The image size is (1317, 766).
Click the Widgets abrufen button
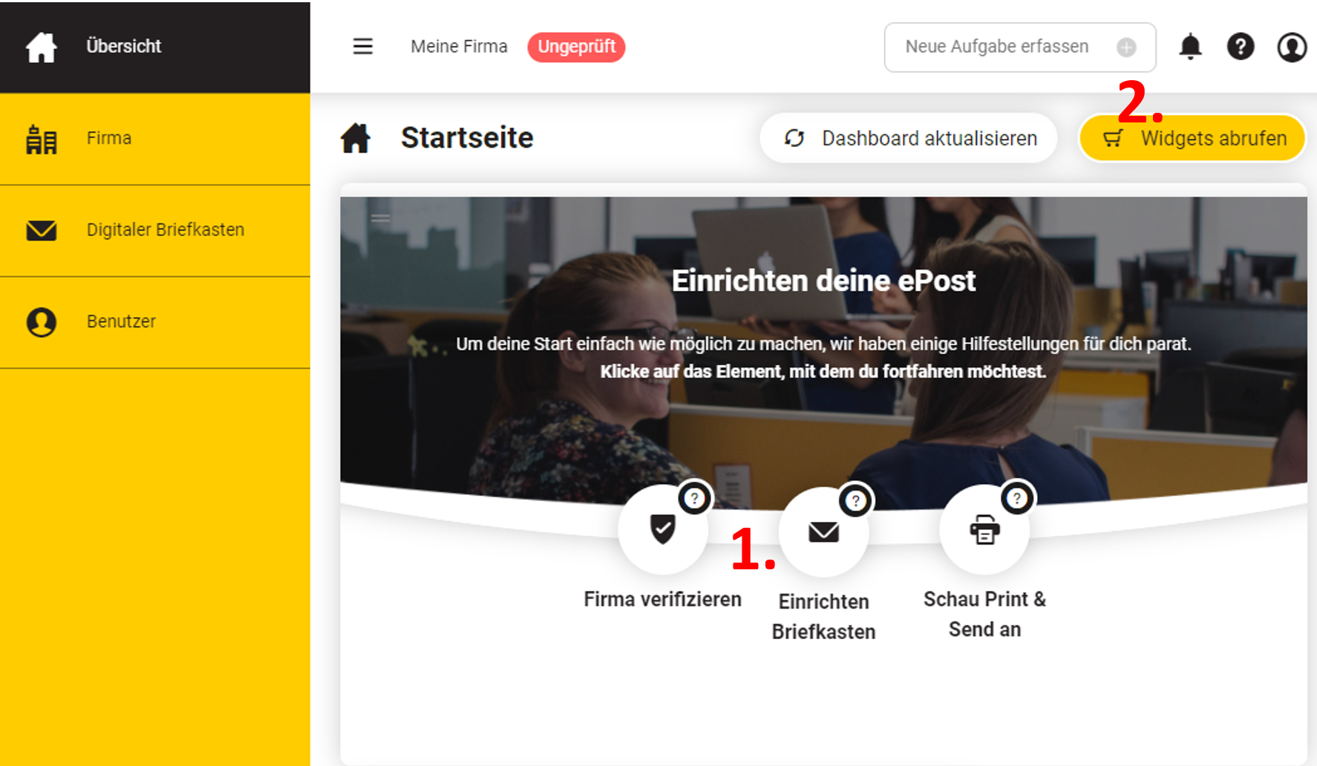[x=1192, y=138]
